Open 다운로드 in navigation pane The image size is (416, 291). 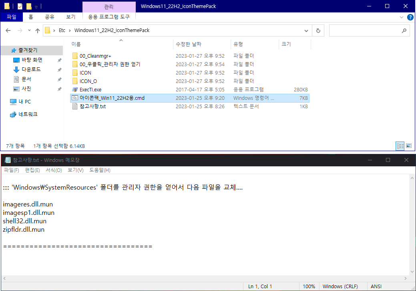click(x=32, y=70)
